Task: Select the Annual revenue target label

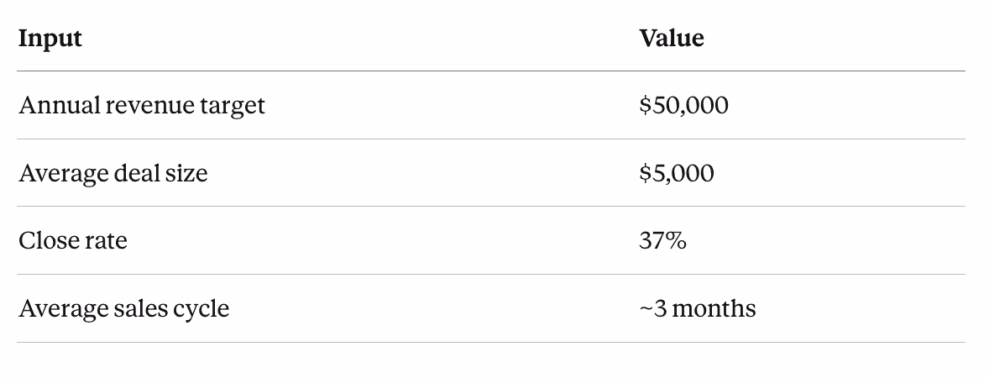Action: [x=142, y=105]
